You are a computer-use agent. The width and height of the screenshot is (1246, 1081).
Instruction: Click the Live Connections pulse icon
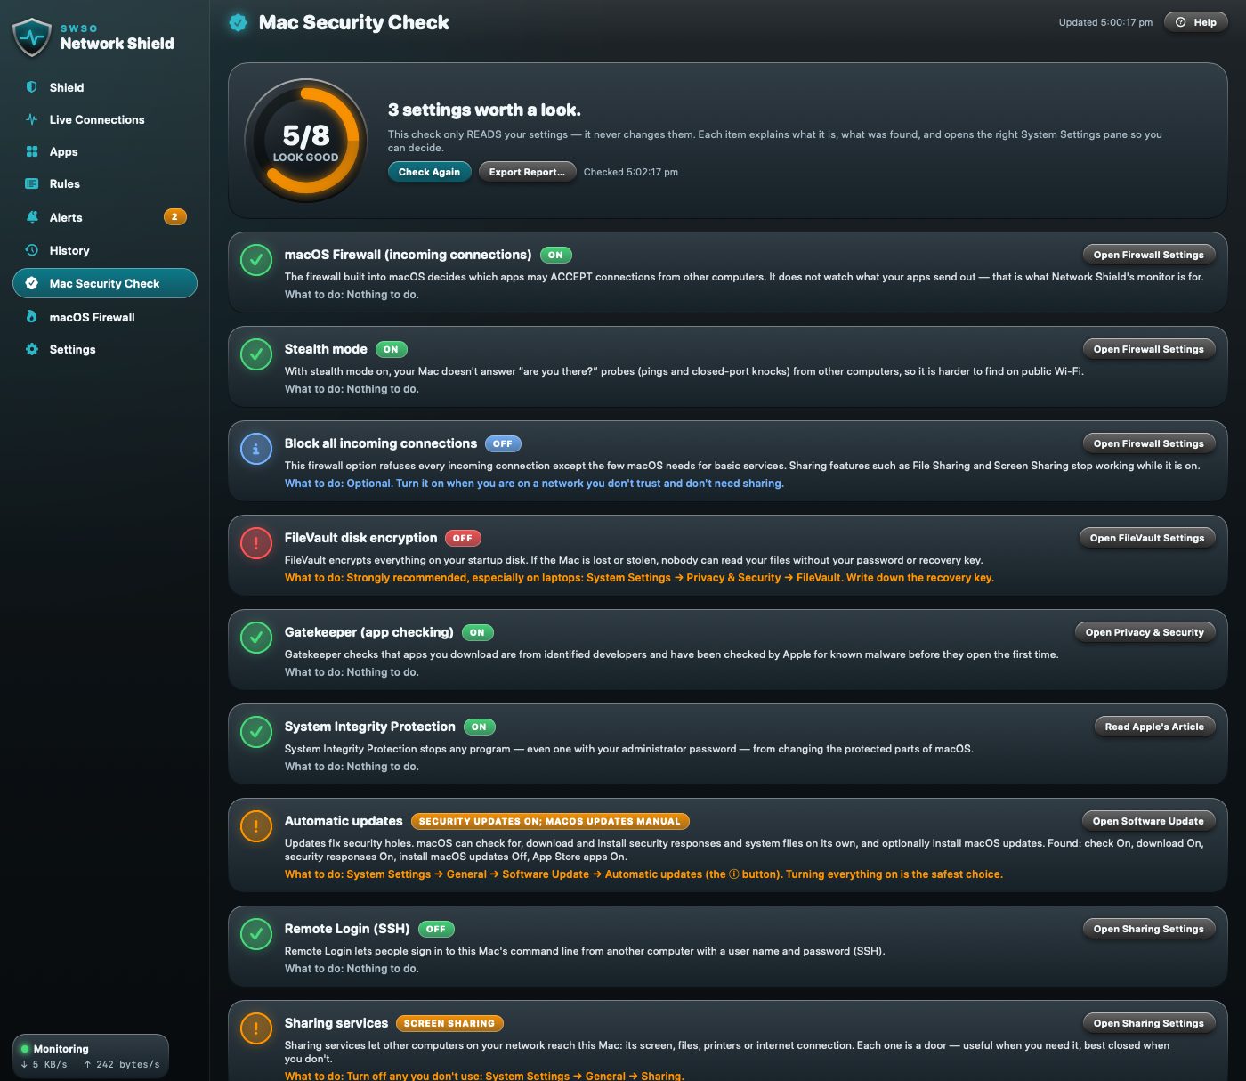tap(32, 119)
